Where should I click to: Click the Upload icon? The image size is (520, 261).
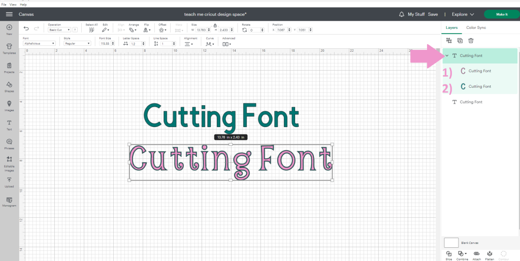pyautogui.click(x=9, y=182)
